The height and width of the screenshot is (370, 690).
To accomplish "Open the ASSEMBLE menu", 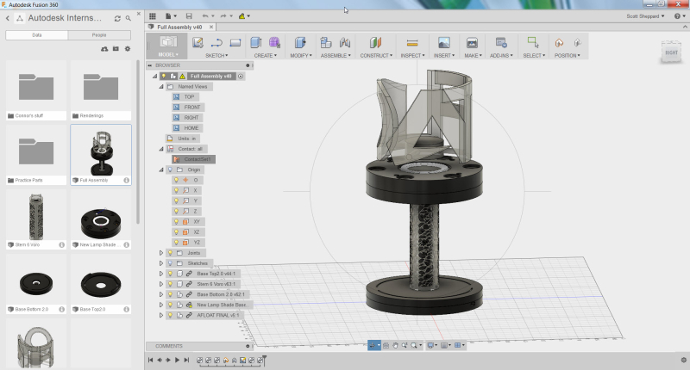I will point(333,55).
